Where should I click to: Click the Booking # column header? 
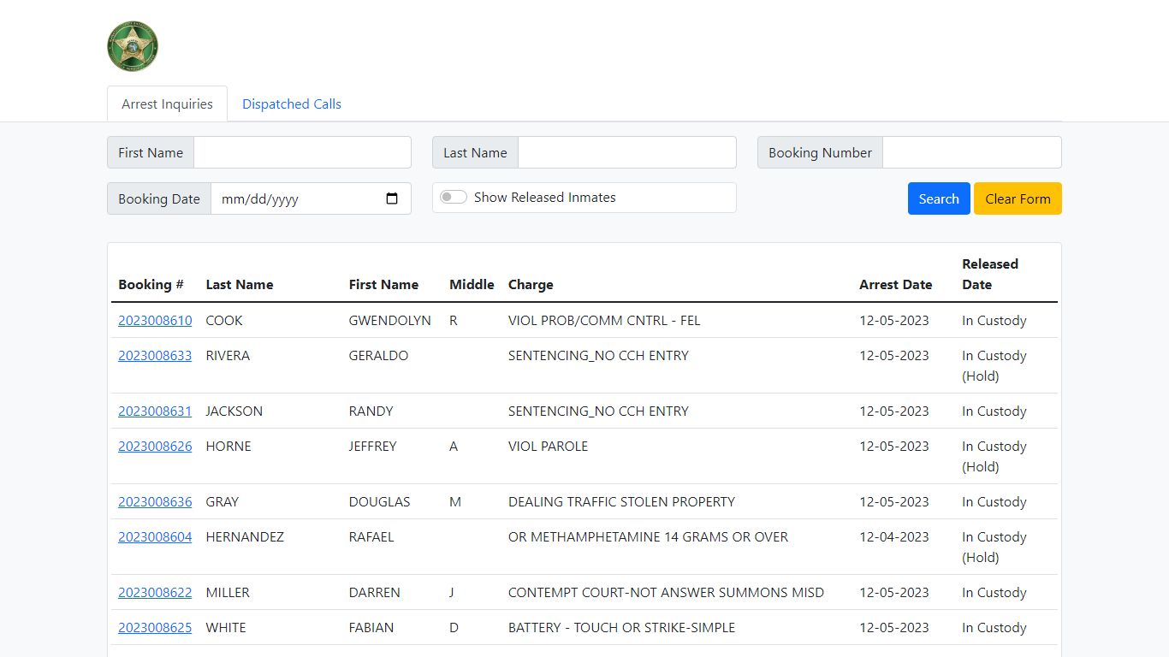[151, 284]
